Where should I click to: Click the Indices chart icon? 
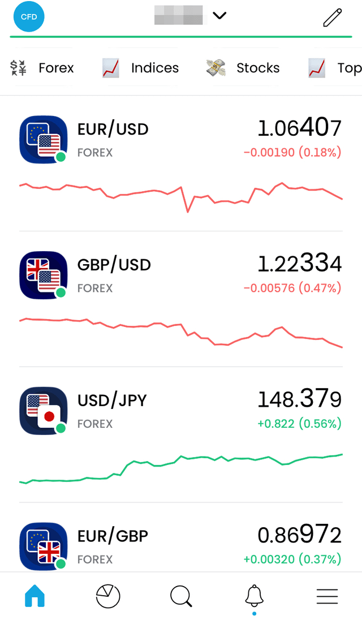(110, 67)
